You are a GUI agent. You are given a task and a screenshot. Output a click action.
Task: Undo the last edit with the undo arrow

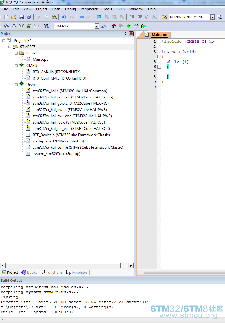(x=64, y=17)
